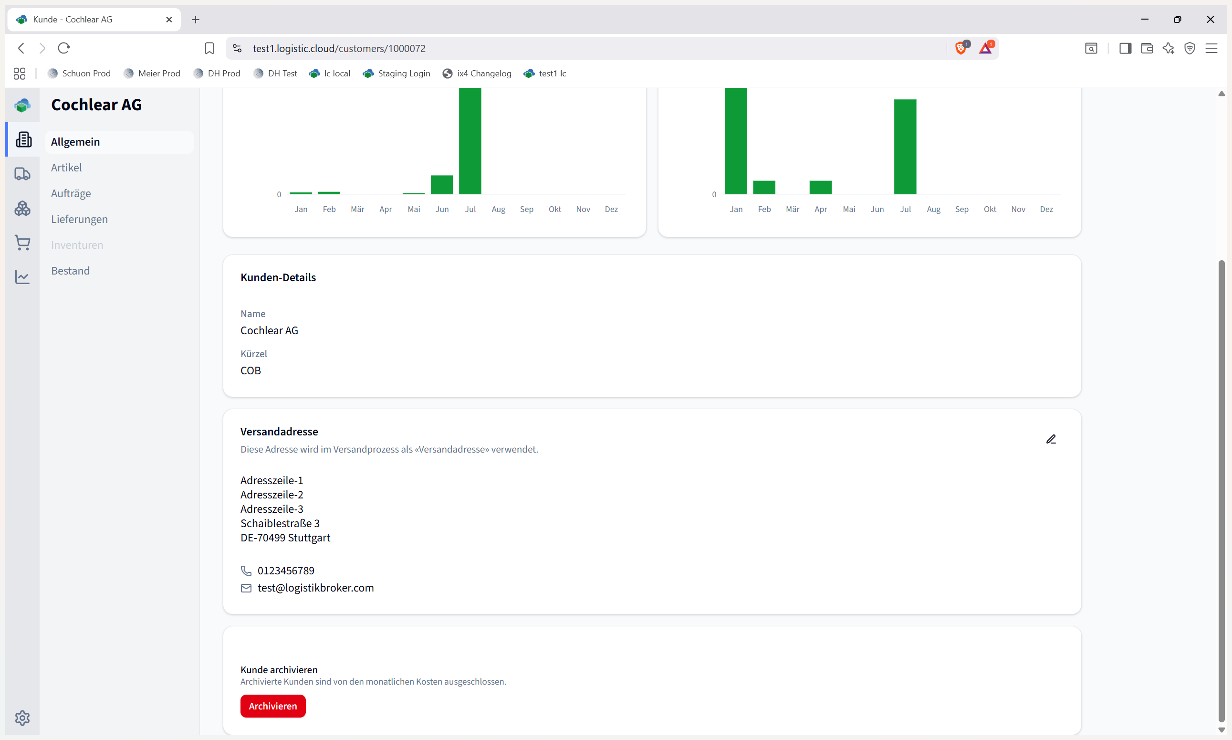Select the stacked cubes inventory icon

[22, 208]
